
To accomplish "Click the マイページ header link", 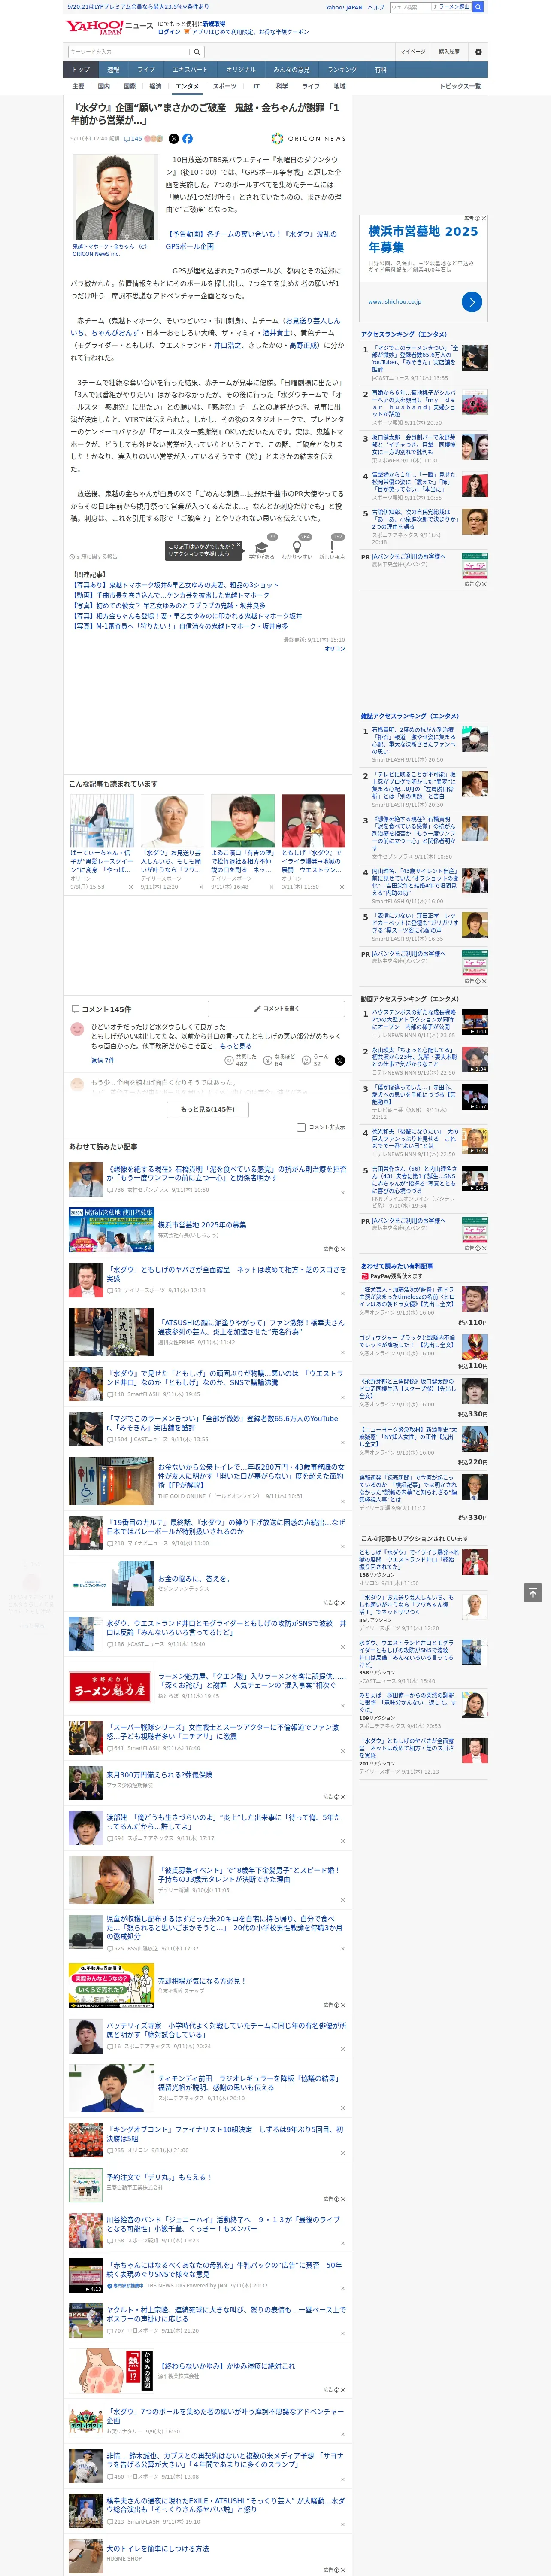I will (412, 52).
